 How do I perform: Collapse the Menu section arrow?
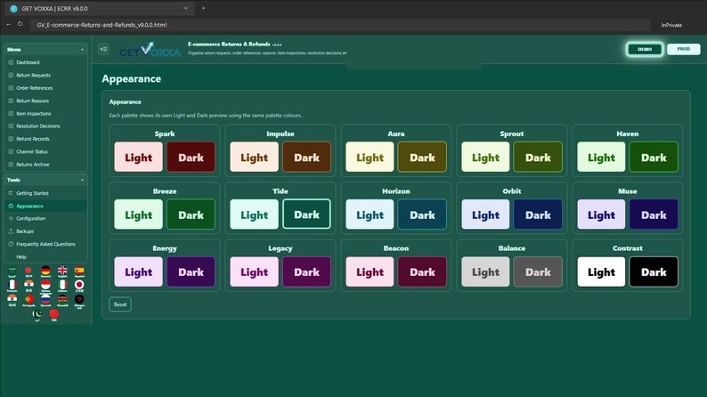tap(82, 50)
